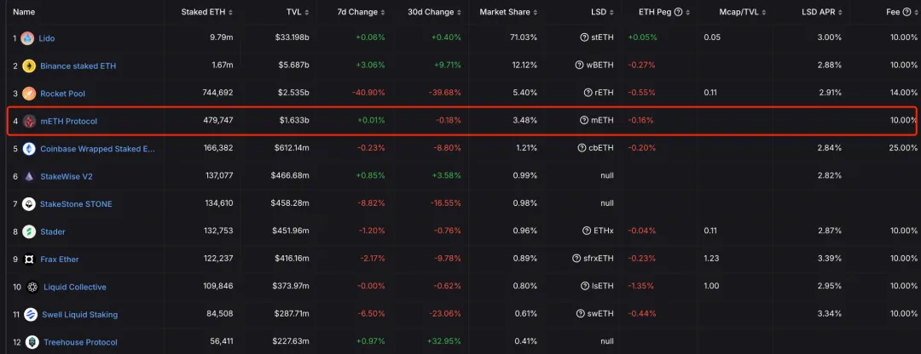The height and width of the screenshot is (354, 921).
Task: Click the question mark icon next to cbETH
Action: pyautogui.click(x=581, y=149)
